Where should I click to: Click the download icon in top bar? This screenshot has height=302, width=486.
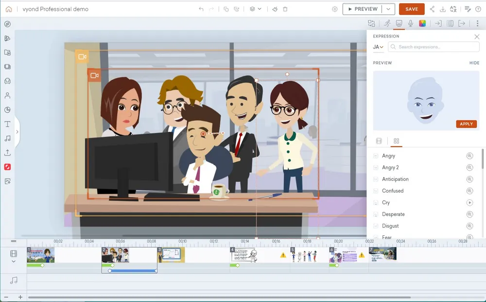click(x=443, y=9)
